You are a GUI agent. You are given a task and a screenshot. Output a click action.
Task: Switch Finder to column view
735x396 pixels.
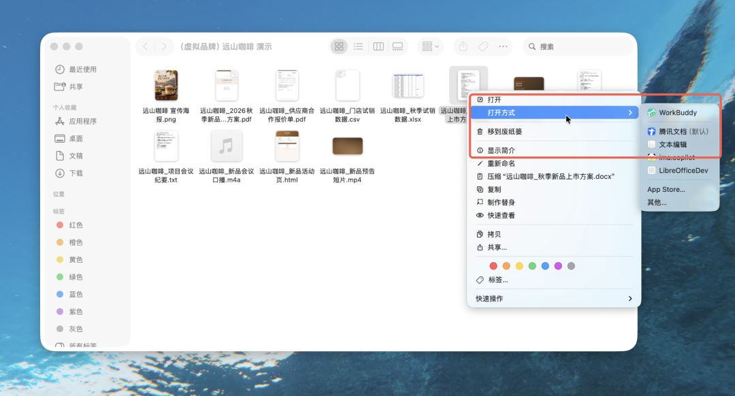coord(378,46)
